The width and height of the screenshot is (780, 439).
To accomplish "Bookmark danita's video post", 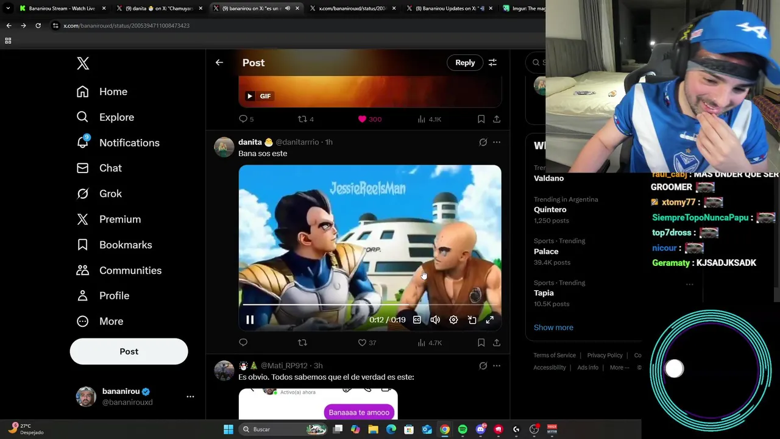I will (481, 343).
